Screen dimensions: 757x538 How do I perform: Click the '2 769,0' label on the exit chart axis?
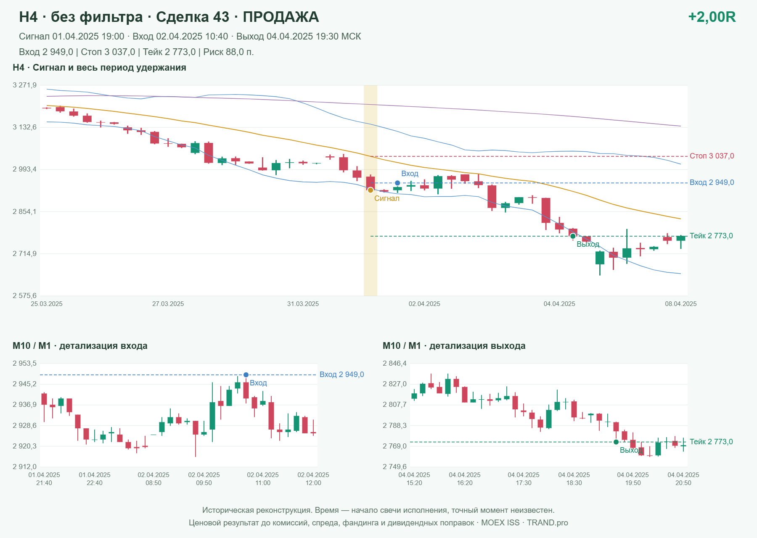[x=395, y=446]
